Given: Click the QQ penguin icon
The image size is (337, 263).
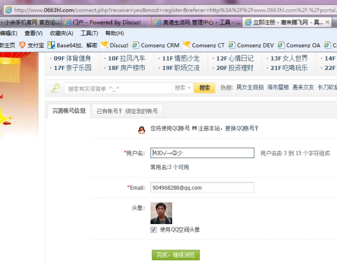Looking at the screenshot, I should point(141,130).
